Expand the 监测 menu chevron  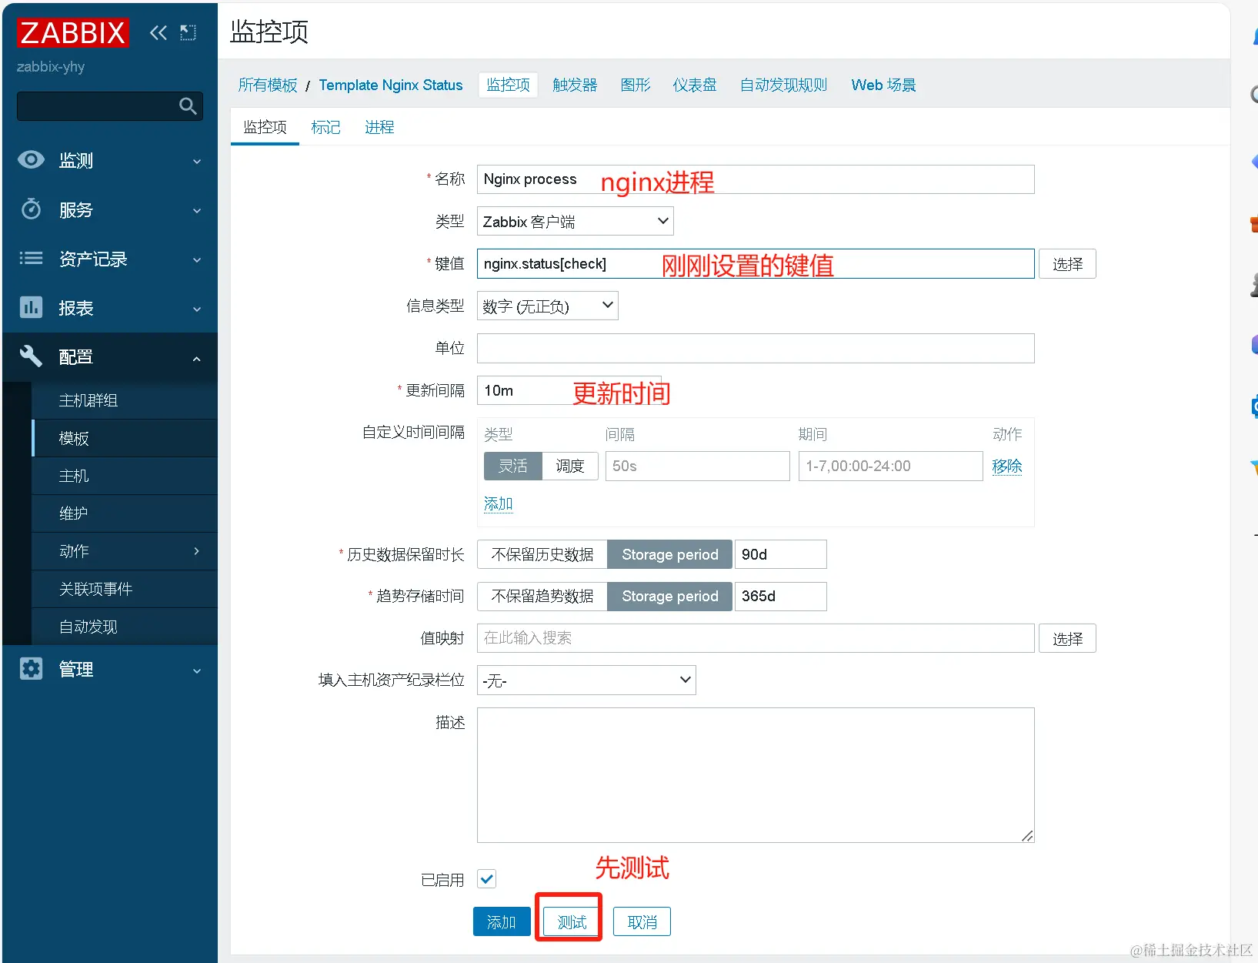click(197, 161)
